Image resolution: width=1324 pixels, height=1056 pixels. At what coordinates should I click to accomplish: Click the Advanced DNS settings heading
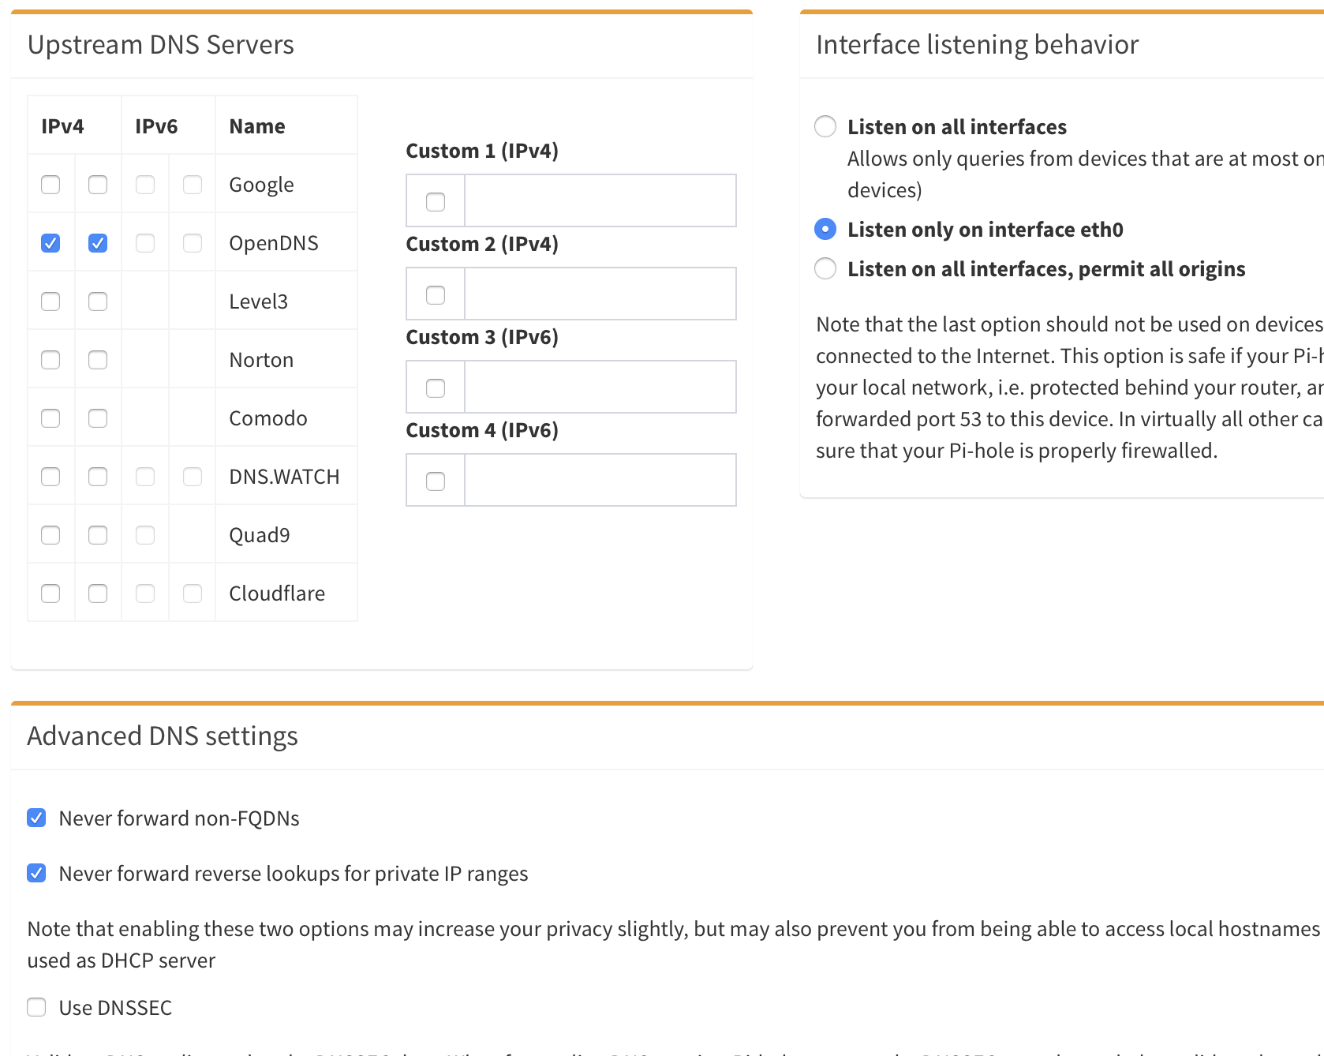[x=163, y=736]
